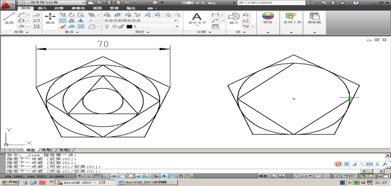Select the Rectangle tool in Draw panel

click(37, 20)
